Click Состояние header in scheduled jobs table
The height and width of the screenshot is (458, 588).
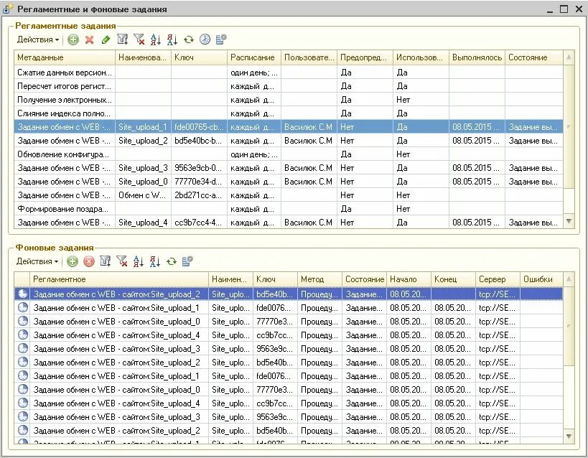tap(534, 57)
